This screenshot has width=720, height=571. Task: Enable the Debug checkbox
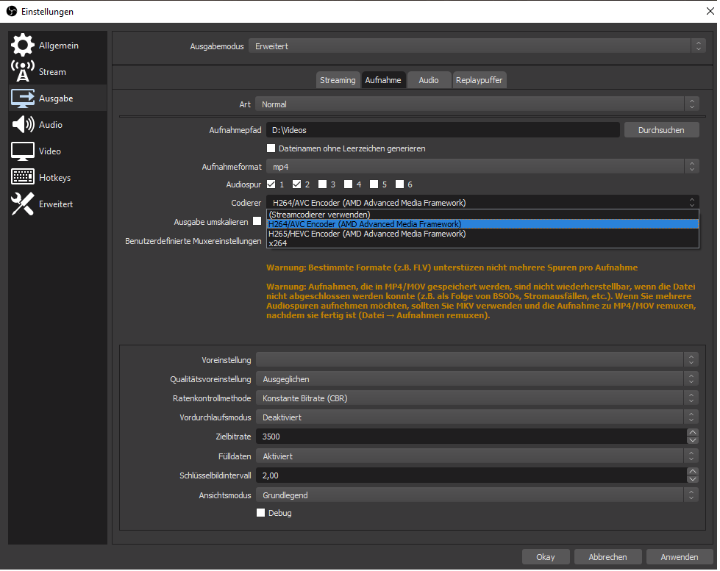click(260, 513)
